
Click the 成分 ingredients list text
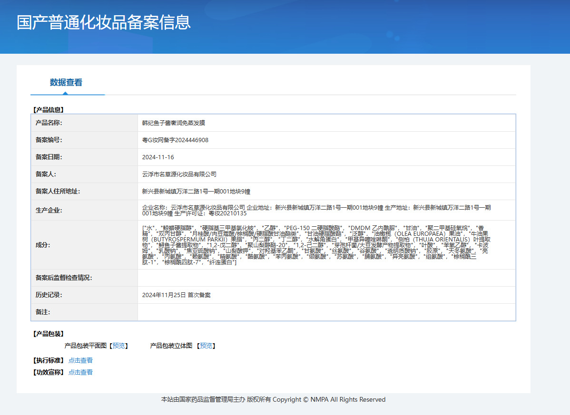(x=316, y=245)
